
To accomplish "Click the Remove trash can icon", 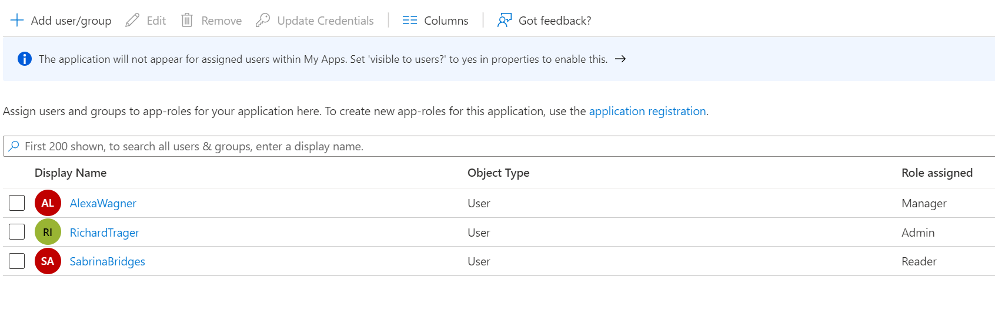I will tap(187, 21).
